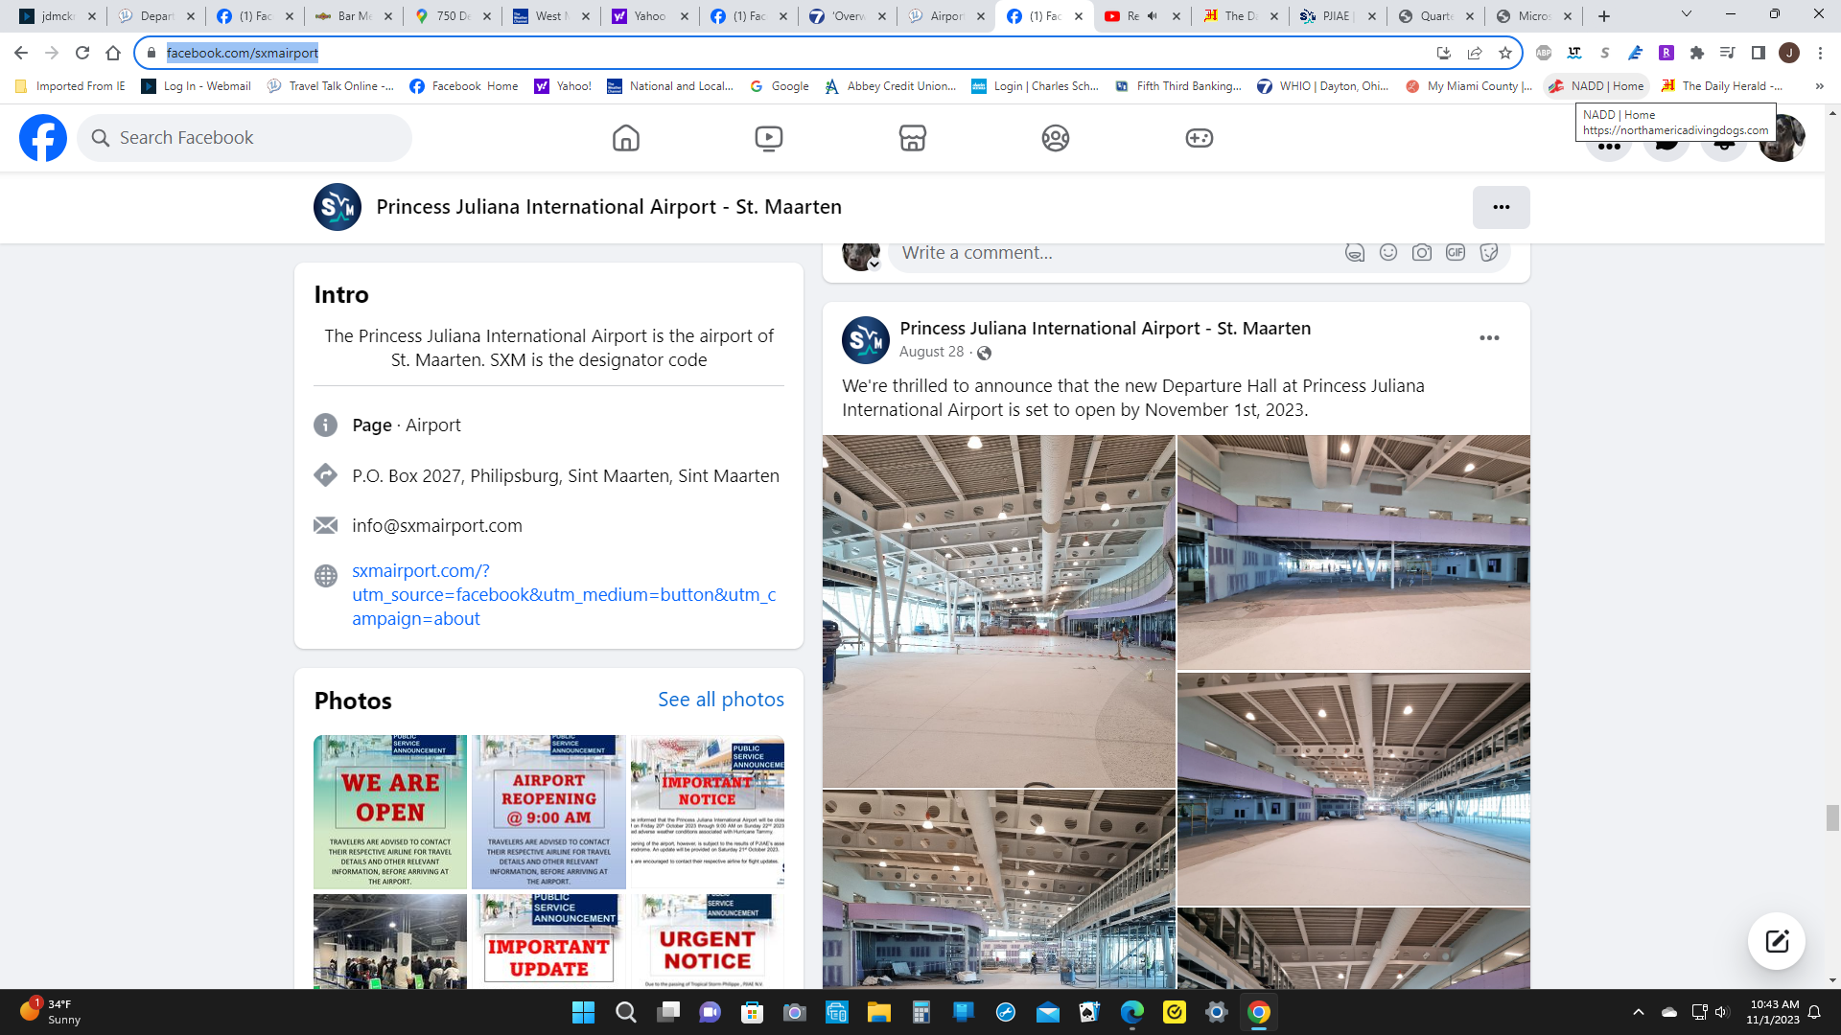Open a new browser tab
This screenshot has height=1035, width=1841.
[x=1604, y=16]
